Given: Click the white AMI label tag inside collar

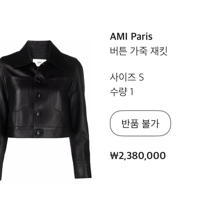Looking at the screenshot, I should (x=39, y=63).
